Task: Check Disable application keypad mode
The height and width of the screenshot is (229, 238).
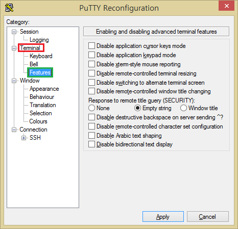Action: tap(91, 55)
